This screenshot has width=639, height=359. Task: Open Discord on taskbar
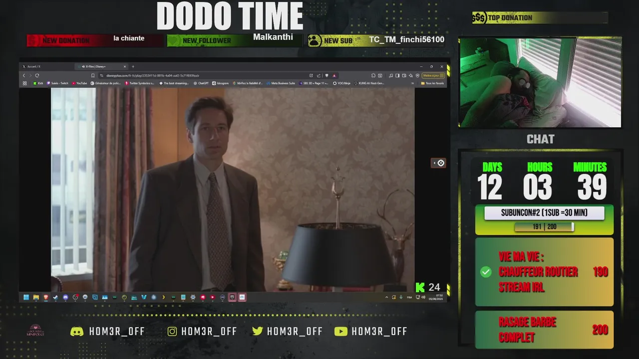pyautogui.click(x=65, y=297)
